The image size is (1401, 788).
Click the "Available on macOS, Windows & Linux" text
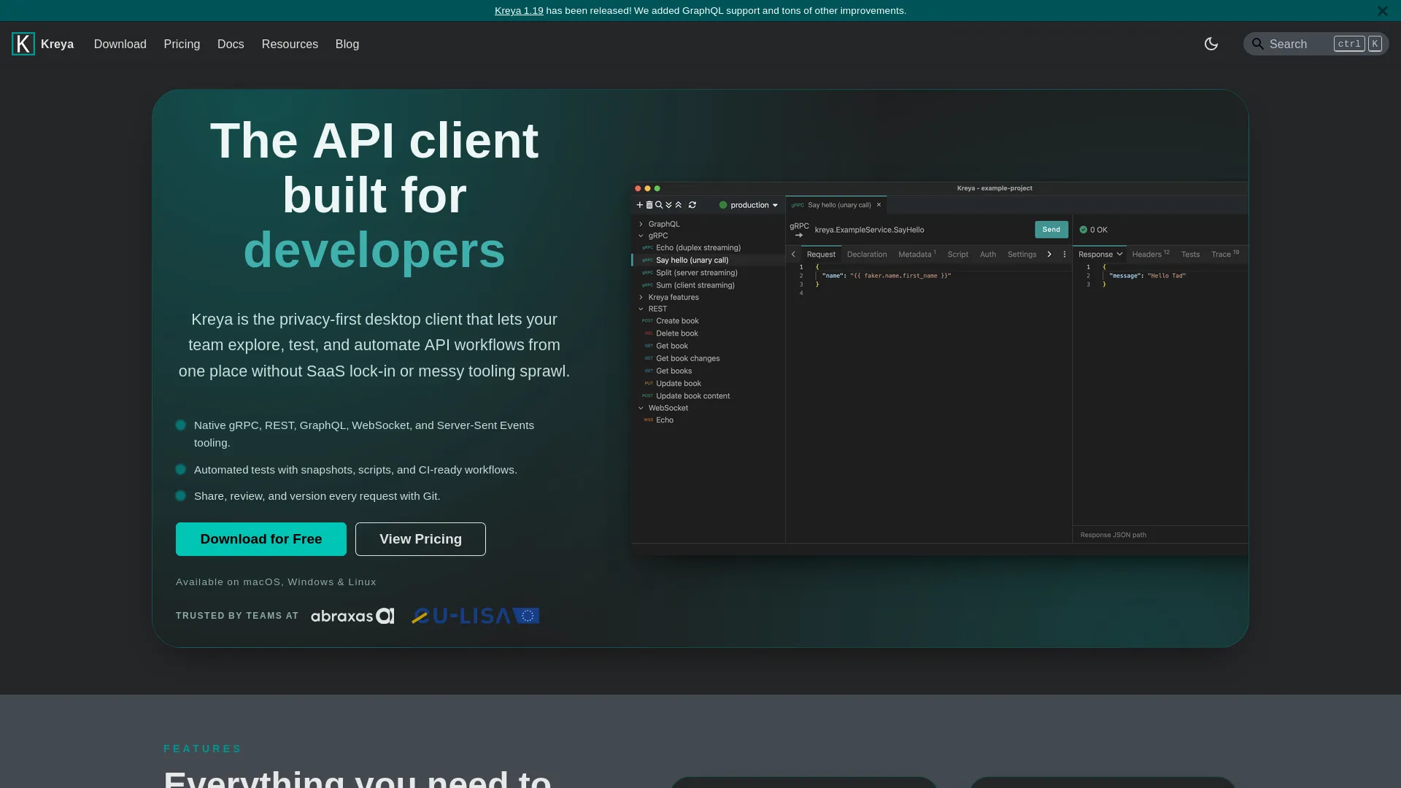tap(276, 582)
